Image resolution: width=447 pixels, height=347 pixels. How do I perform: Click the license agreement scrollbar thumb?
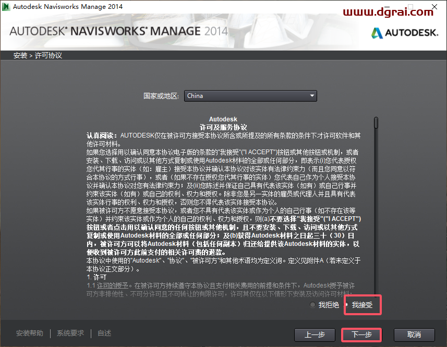click(x=376, y=122)
